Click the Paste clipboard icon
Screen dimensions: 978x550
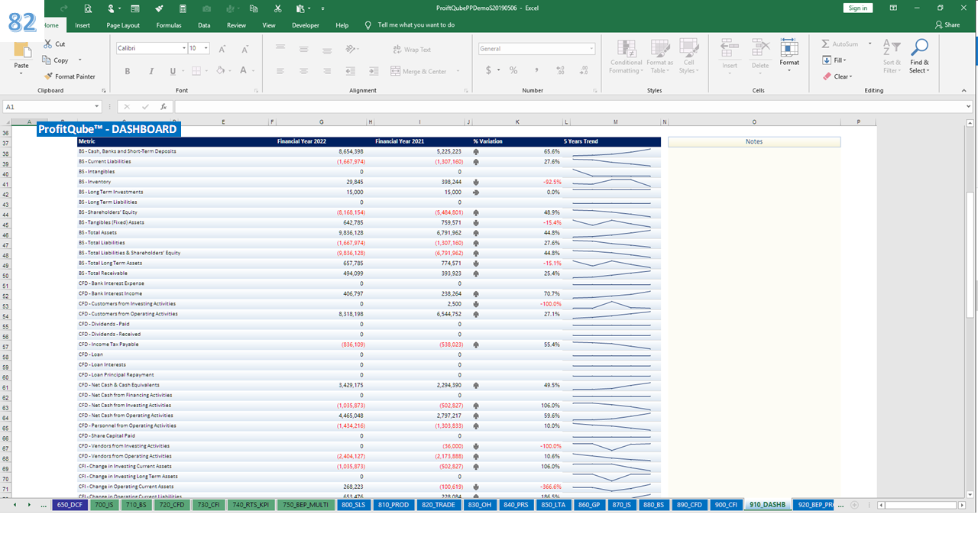pos(21,52)
